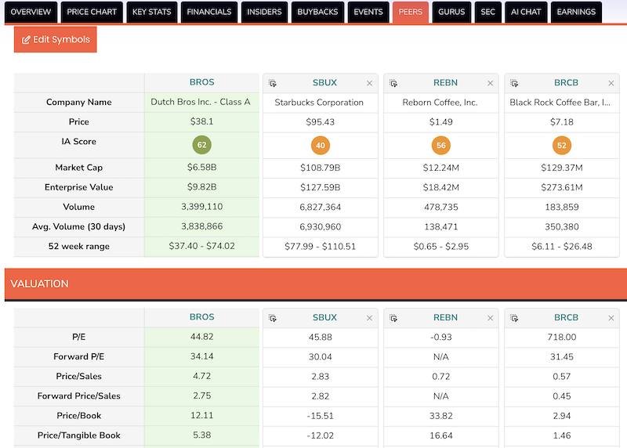627x448 pixels.
Task: Open BRCB ticker link in top table
Action: [x=566, y=83]
